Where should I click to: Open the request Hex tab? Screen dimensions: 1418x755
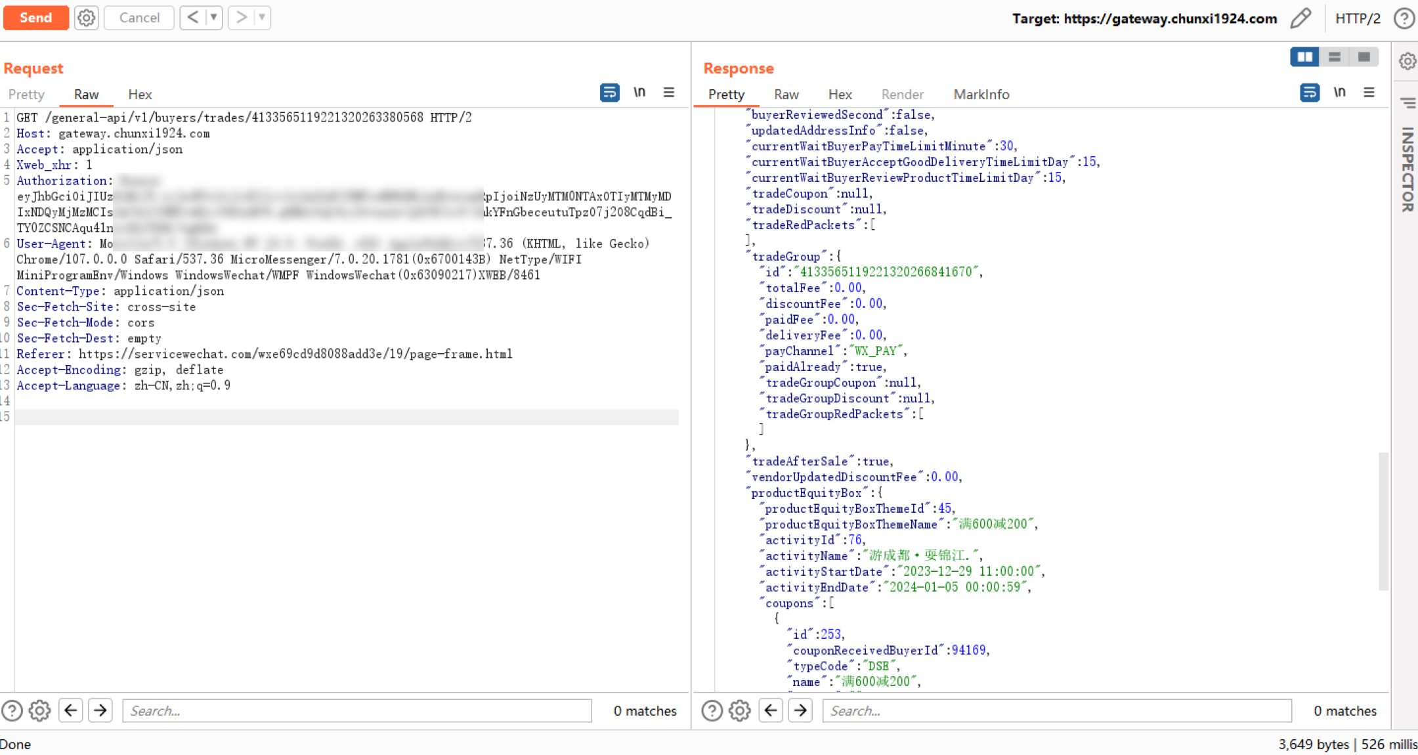pos(140,95)
